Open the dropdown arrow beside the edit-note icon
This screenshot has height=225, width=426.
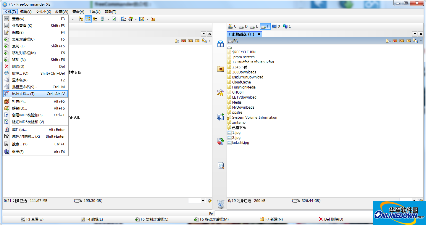coord(147,19)
